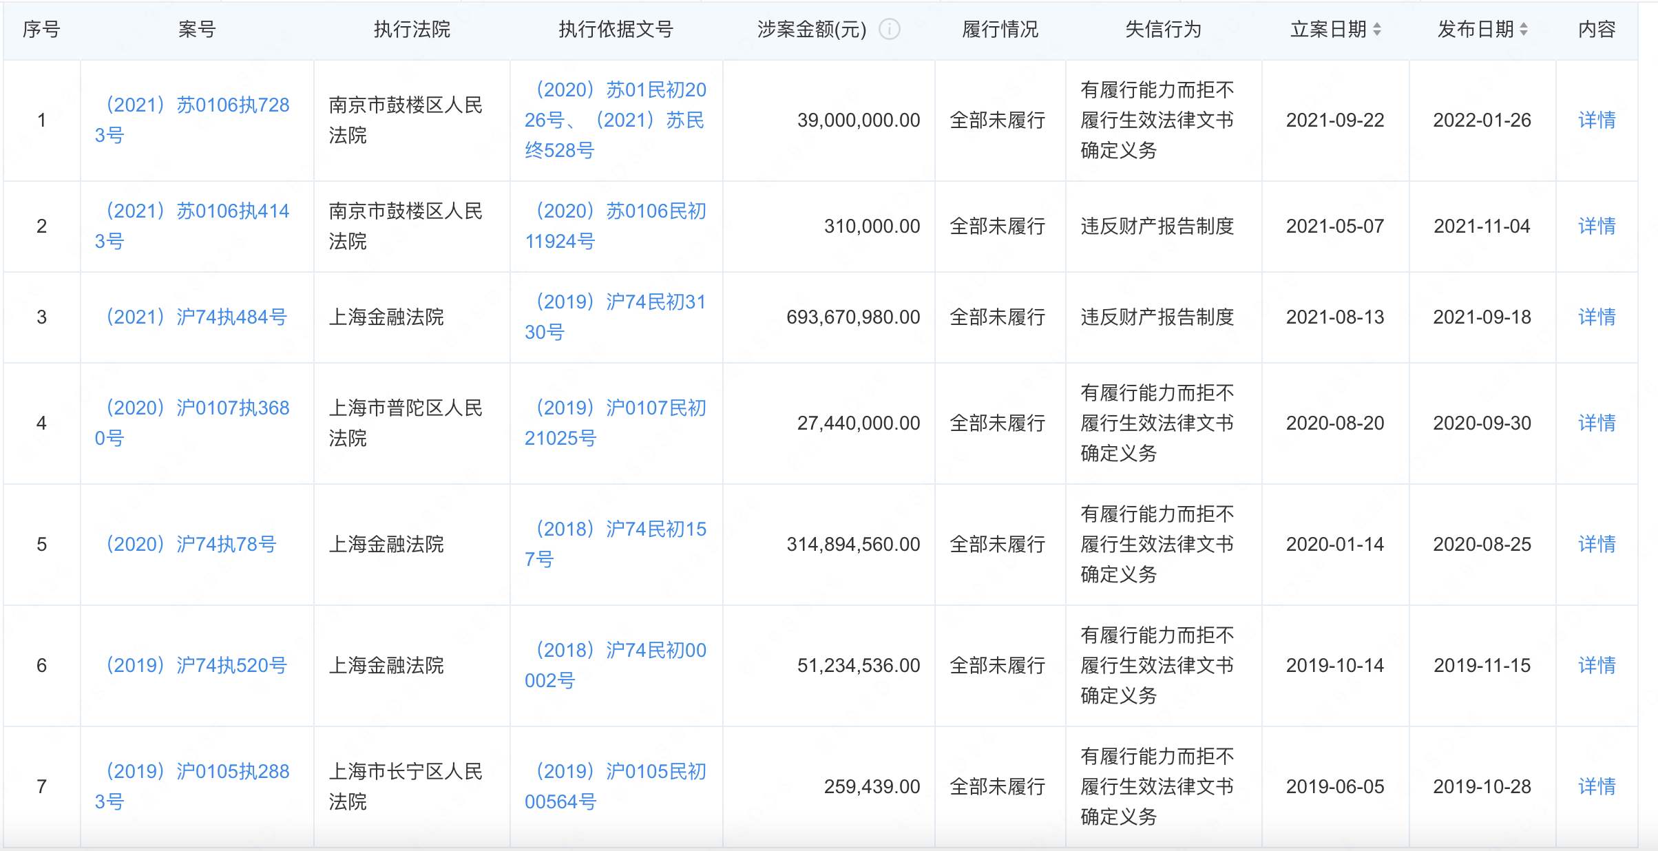View 详情 for row 4
This screenshot has height=851, width=1658.
tap(1597, 423)
